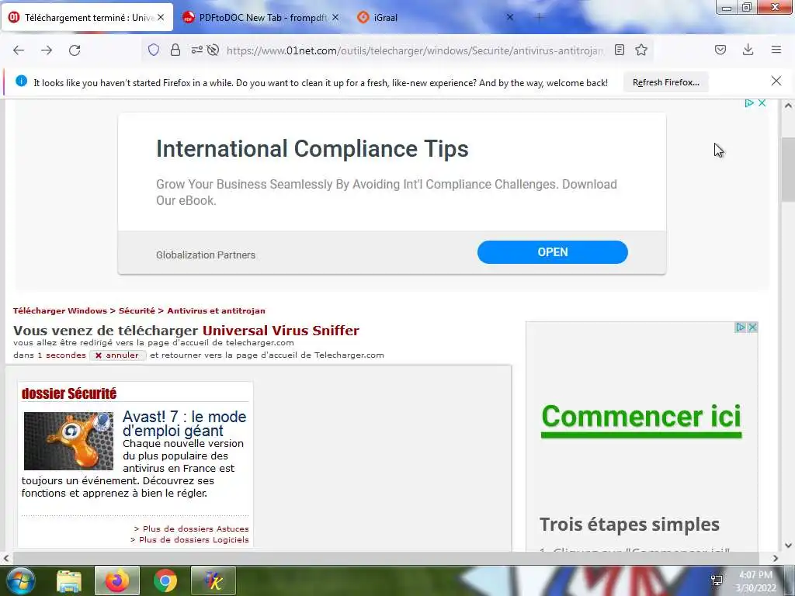Click the Avast orange mascot thumbnail
This screenshot has height=596, width=795.
click(69, 441)
